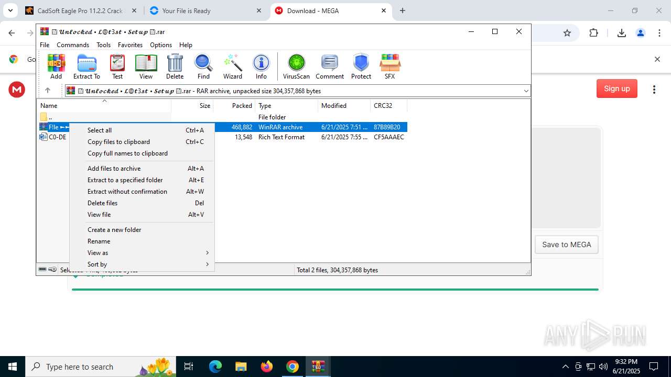Open the Chrome three-dot menu
Viewport: 671px width, 377px height.
pyautogui.click(x=659, y=33)
